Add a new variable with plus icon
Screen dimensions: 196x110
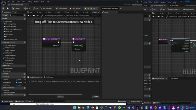24,77
